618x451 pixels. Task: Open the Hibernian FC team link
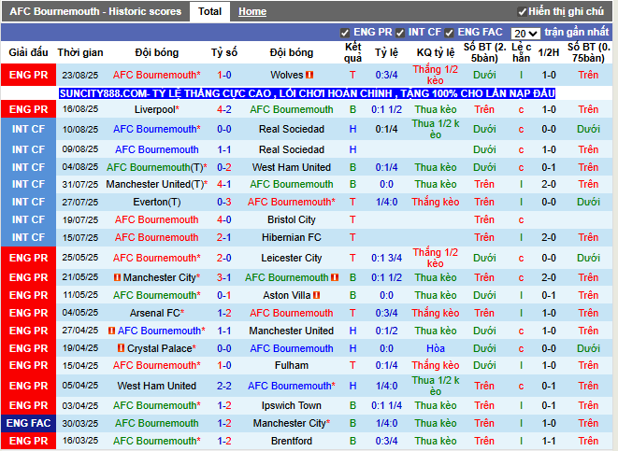click(x=292, y=237)
